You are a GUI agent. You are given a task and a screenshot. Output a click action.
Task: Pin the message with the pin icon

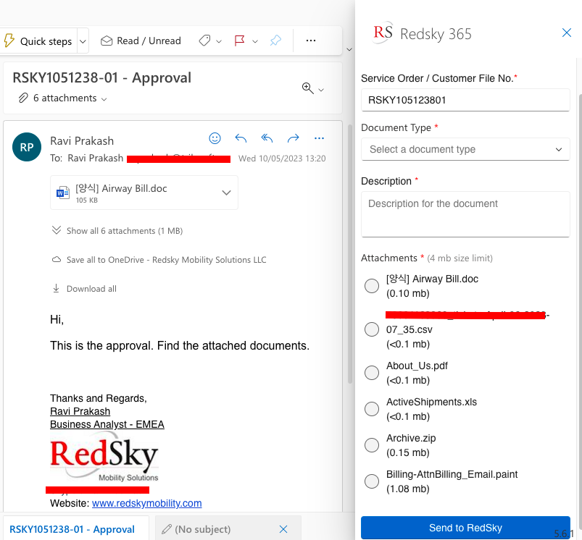276,41
